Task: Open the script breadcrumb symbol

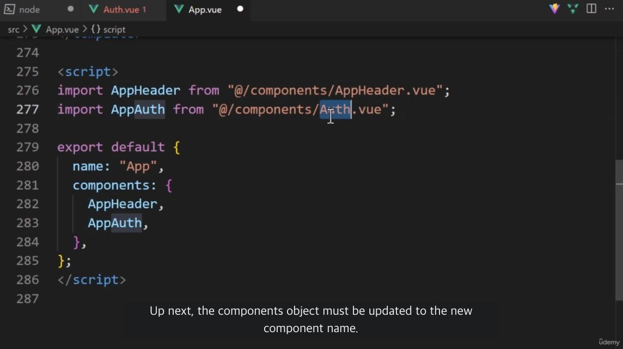Action: tap(114, 29)
